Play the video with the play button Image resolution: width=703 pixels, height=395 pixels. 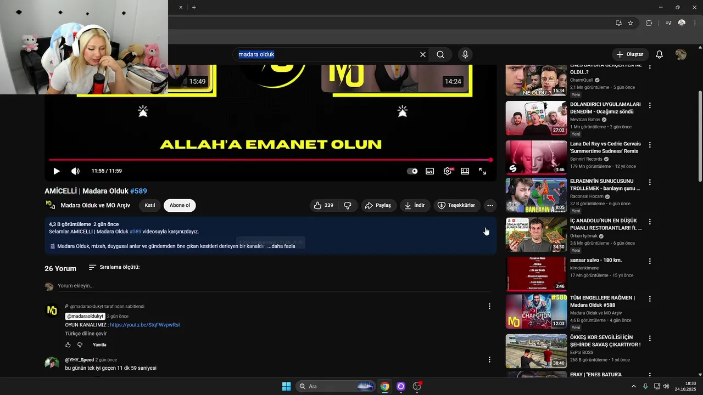56,171
